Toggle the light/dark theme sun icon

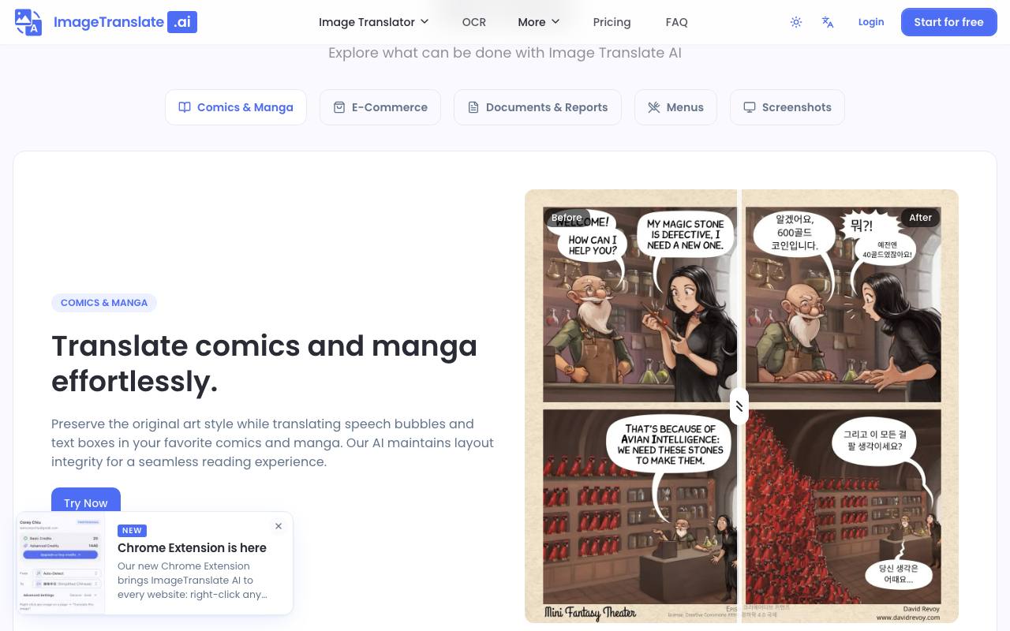pyautogui.click(x=796, y=22)
